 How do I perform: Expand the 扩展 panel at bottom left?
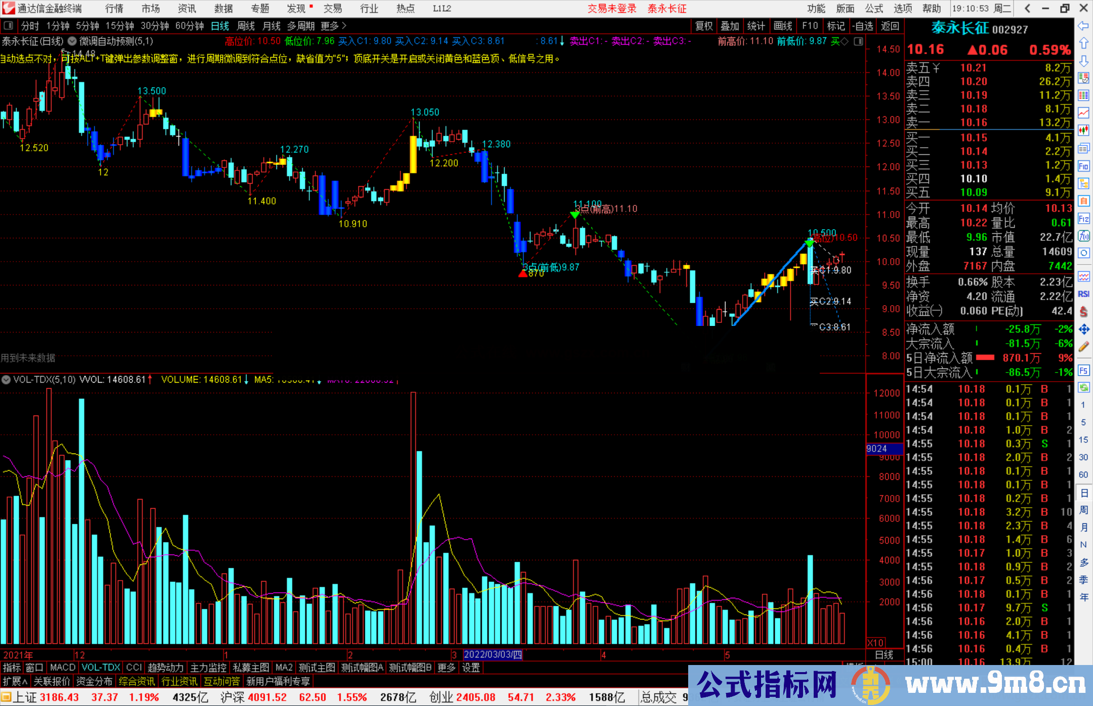[15, 681]
